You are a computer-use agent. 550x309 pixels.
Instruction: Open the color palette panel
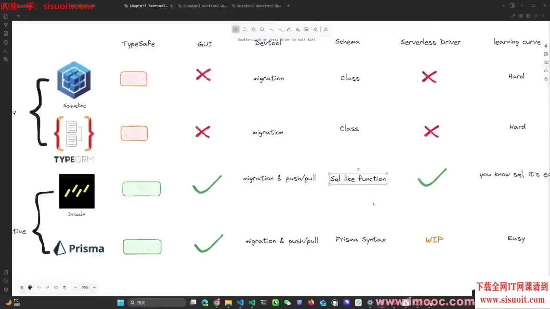pyautogui.click(x=30, y=288)
